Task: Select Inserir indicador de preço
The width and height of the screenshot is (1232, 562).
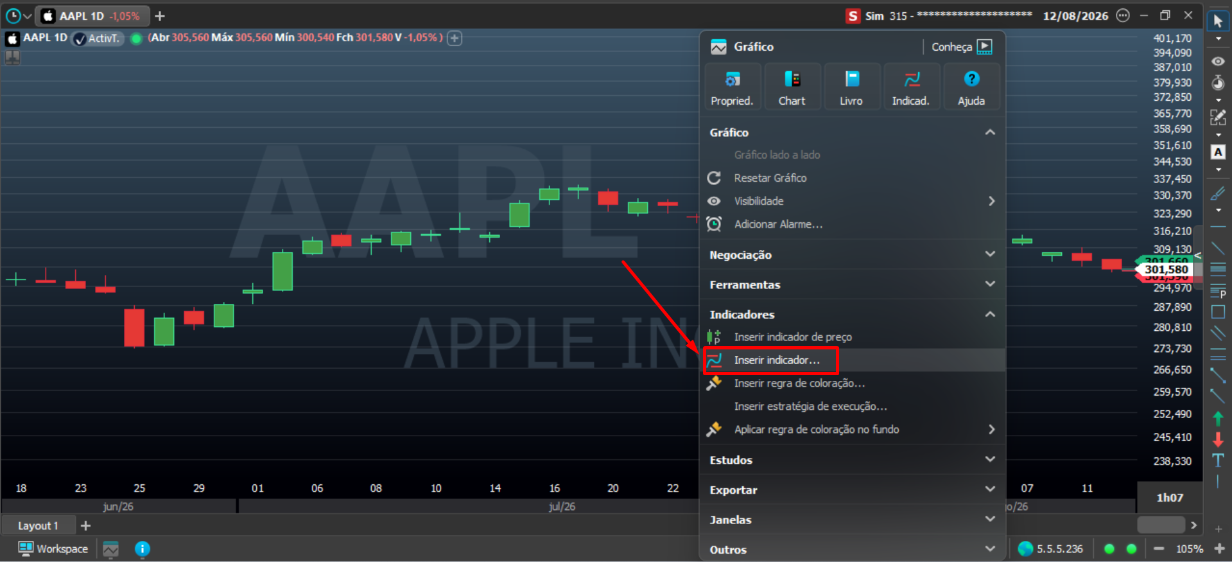Action: (x=852, y=337)
